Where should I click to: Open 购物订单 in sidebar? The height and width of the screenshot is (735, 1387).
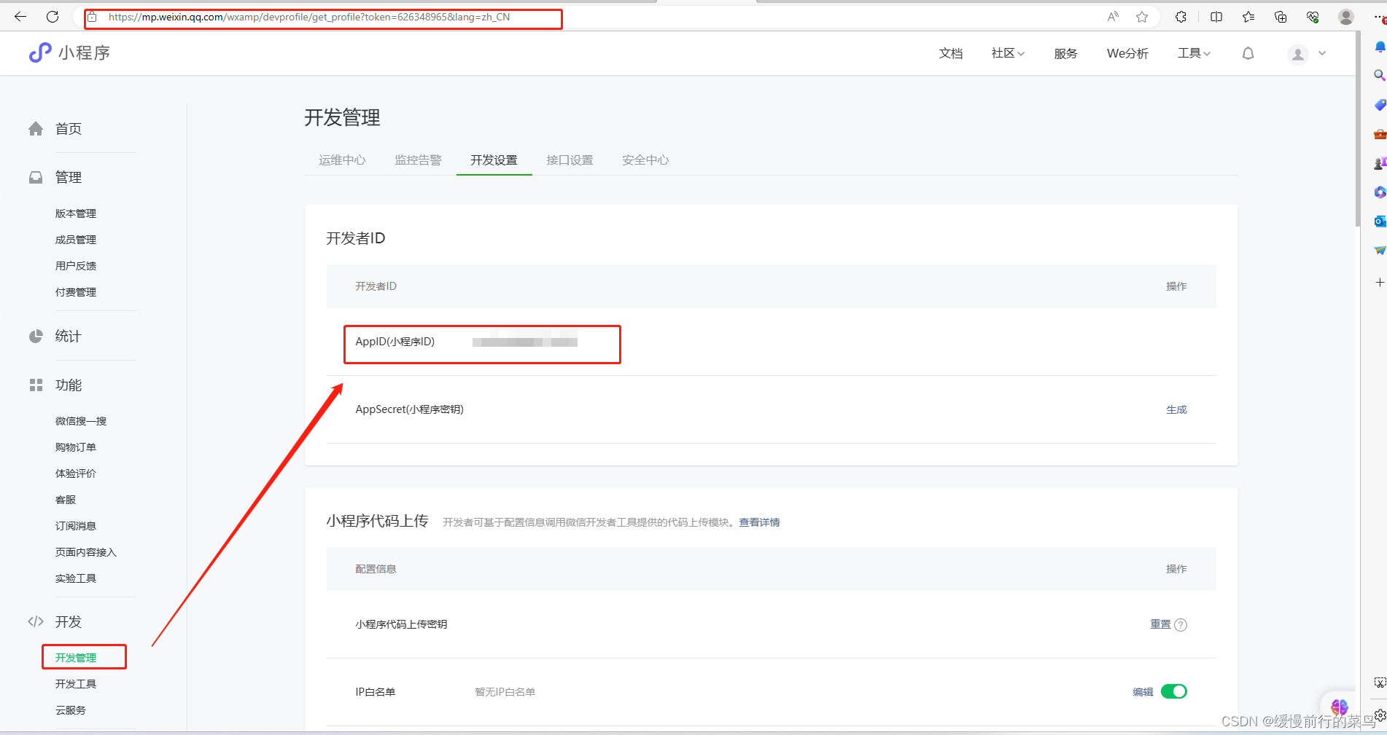click(76, 447)
